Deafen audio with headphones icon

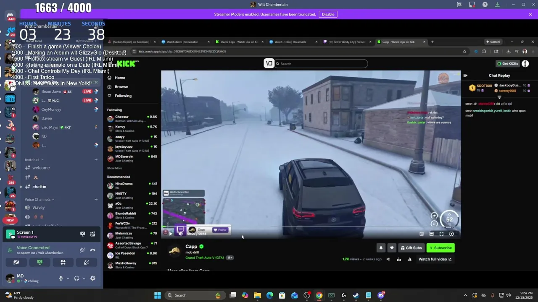click(76, 278)
